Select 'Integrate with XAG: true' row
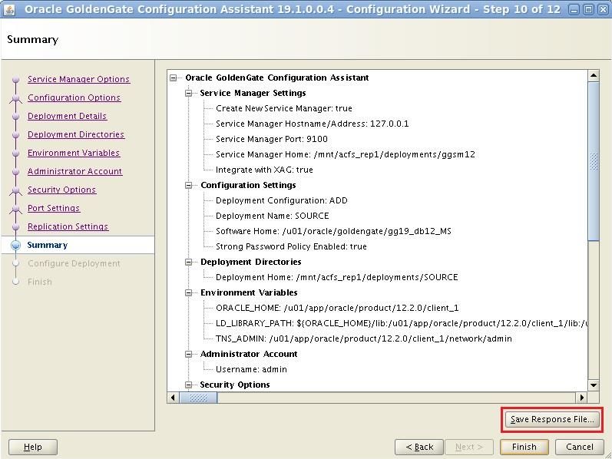This screenshot has height=459, width=612. pos(264,170)
